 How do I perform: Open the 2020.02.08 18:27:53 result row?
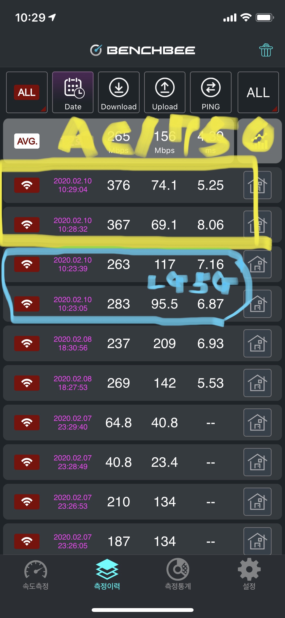[x=142, y=383]
